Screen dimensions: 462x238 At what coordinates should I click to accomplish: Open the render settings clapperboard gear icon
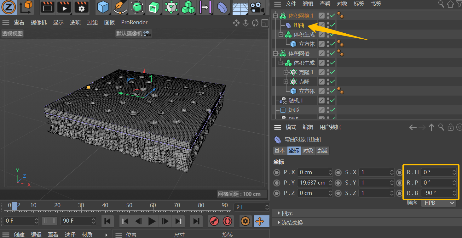81,7
